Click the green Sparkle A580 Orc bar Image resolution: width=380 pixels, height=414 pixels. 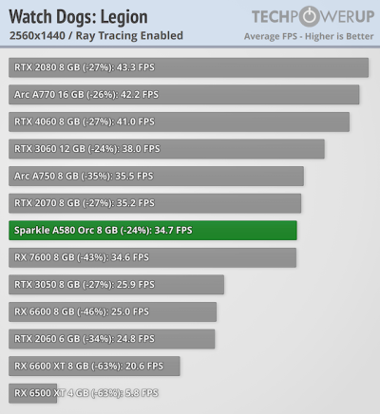153,230
